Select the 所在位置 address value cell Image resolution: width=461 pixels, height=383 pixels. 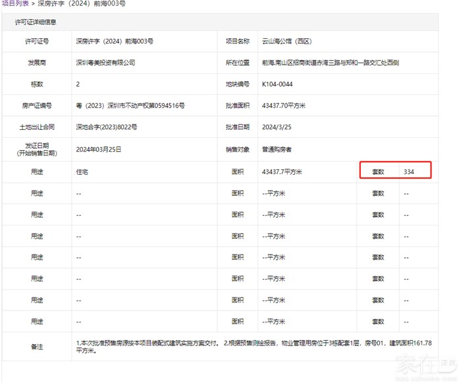coord(330,63)
